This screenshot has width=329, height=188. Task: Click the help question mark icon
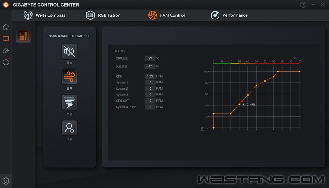pos(303,5)
